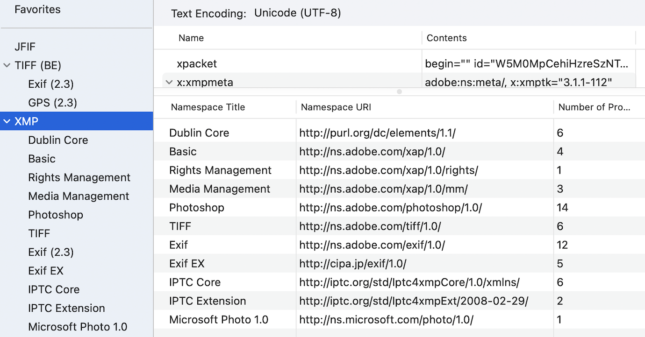Select Favorites in the sidebar
This screenshot has width=645, height=337.
pyautogui.click(x=37, y=9)
